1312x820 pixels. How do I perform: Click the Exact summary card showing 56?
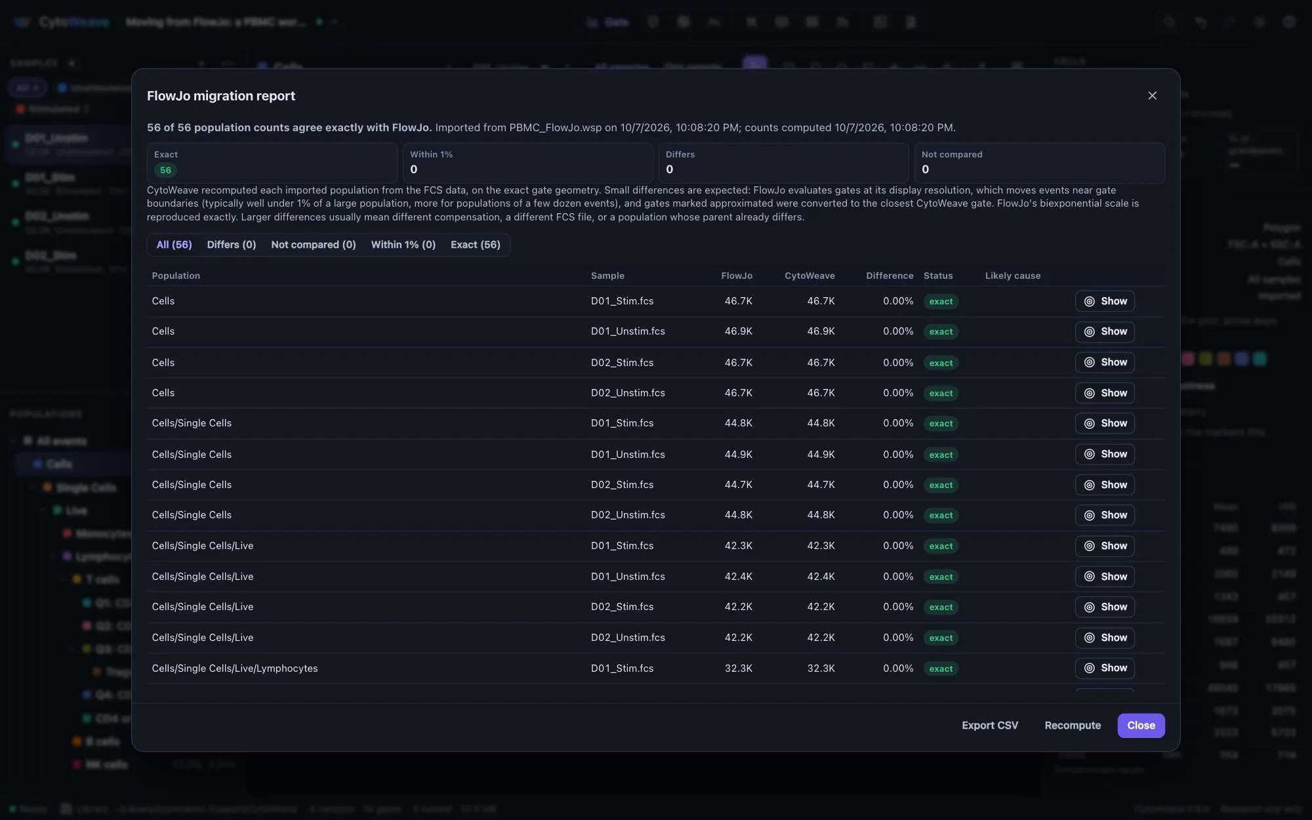(272, 163)
